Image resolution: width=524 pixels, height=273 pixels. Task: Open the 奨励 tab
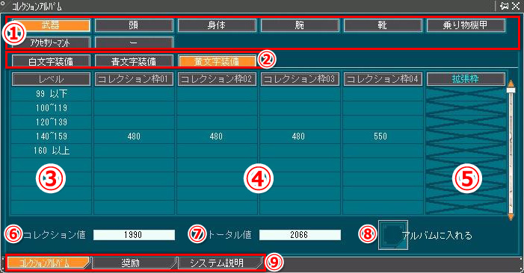(x=134, y=263)
